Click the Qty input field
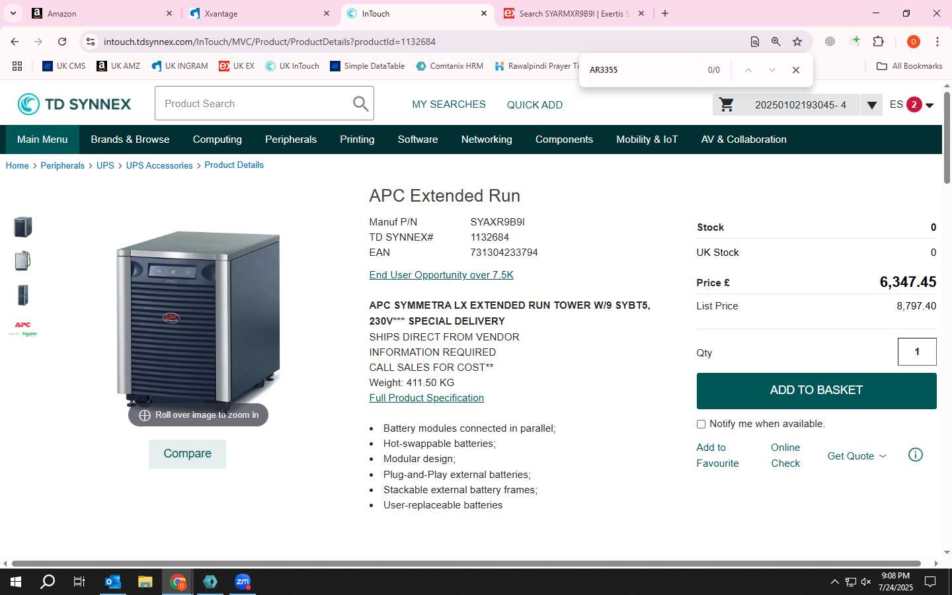Viewport: 952px width, 595px height. 917,352
